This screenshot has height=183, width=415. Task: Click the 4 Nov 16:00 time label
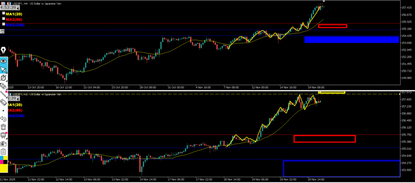[x=203, y=87]
